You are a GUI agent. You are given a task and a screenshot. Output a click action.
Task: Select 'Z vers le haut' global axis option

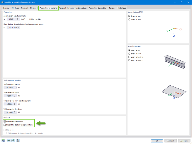pos(129,19)
